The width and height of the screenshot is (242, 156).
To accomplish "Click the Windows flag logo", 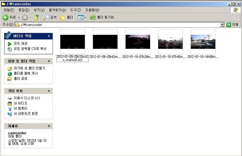I will pyautogui.click(x=235, y=10).
